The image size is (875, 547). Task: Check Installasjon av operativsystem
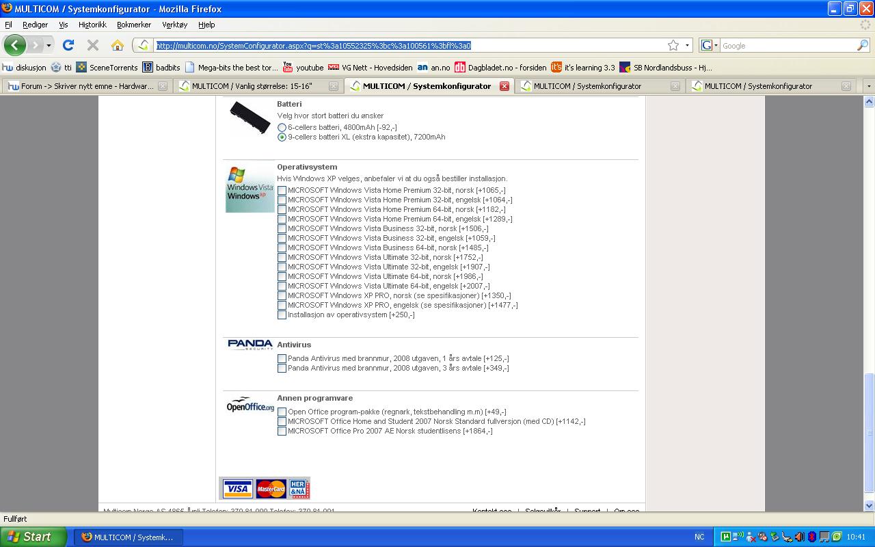tap(282, 315)
